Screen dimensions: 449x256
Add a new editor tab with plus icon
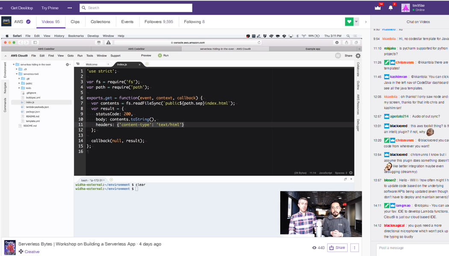[x=147, y=64]
